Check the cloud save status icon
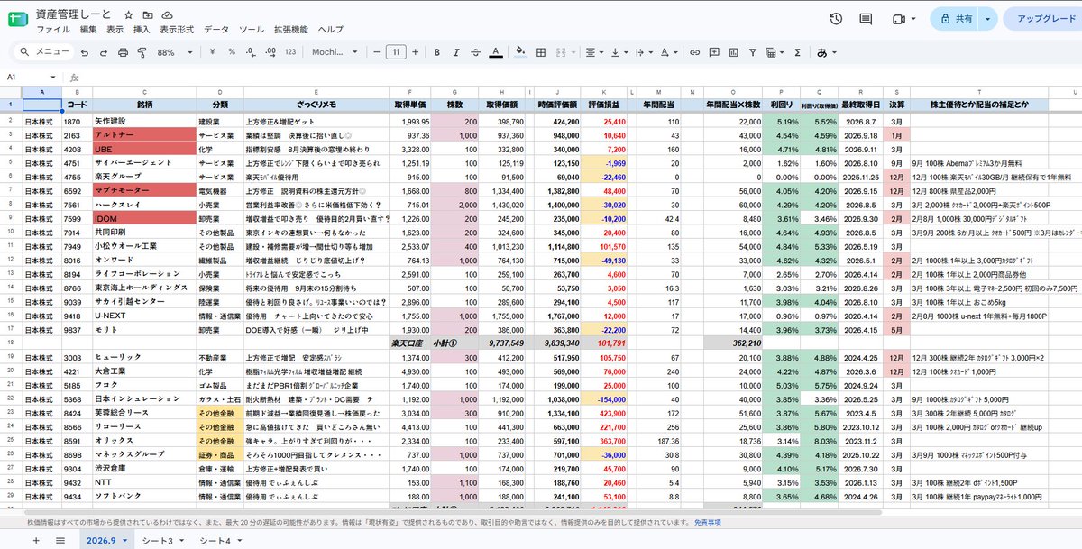Viewport: 1082px width, 549px height. coord(168,16)
